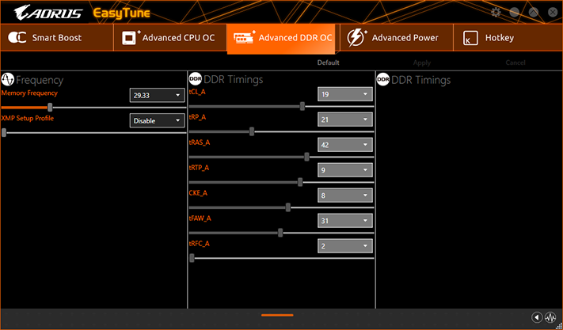The width and height of the screenshot is (563, 330).
Task: Open the tRAS_A value dropdown
Action: click(344, 145)
